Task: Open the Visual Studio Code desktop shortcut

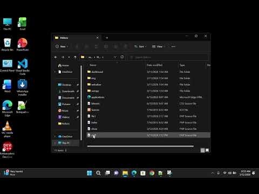Action: (x=23, y=67)
